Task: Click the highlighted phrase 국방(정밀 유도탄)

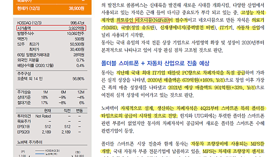Action: 139,28
